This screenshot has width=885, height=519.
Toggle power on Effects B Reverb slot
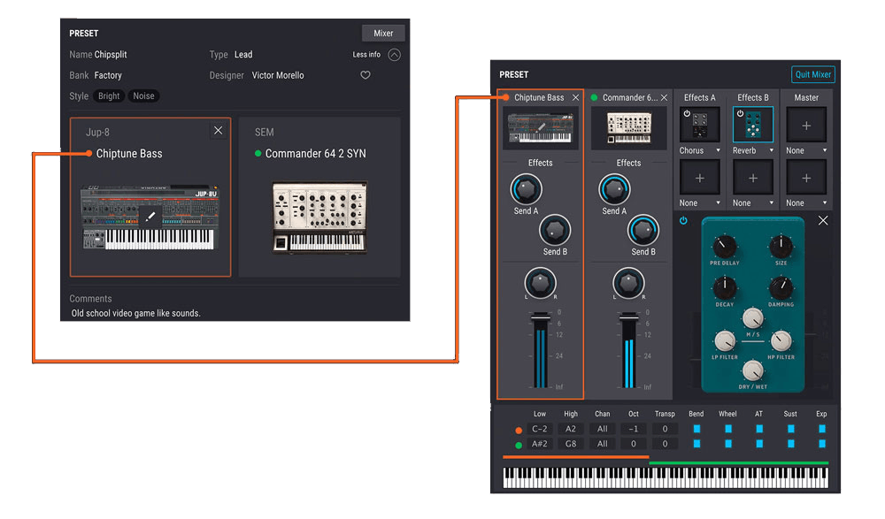point(740,113)
